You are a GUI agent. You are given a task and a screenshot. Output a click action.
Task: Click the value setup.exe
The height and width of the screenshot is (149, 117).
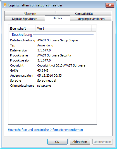click(44, 86)
